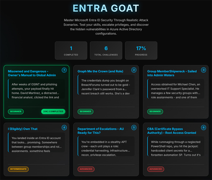Open the CBA (Certificate Bypass Authority) title
Screen dimensions: 212x180
pos(171,131)
